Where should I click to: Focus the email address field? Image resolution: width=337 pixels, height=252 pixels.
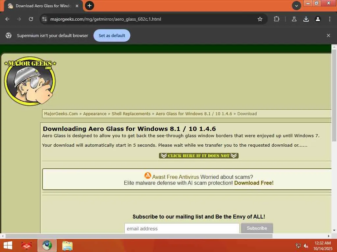click(182, 228)
